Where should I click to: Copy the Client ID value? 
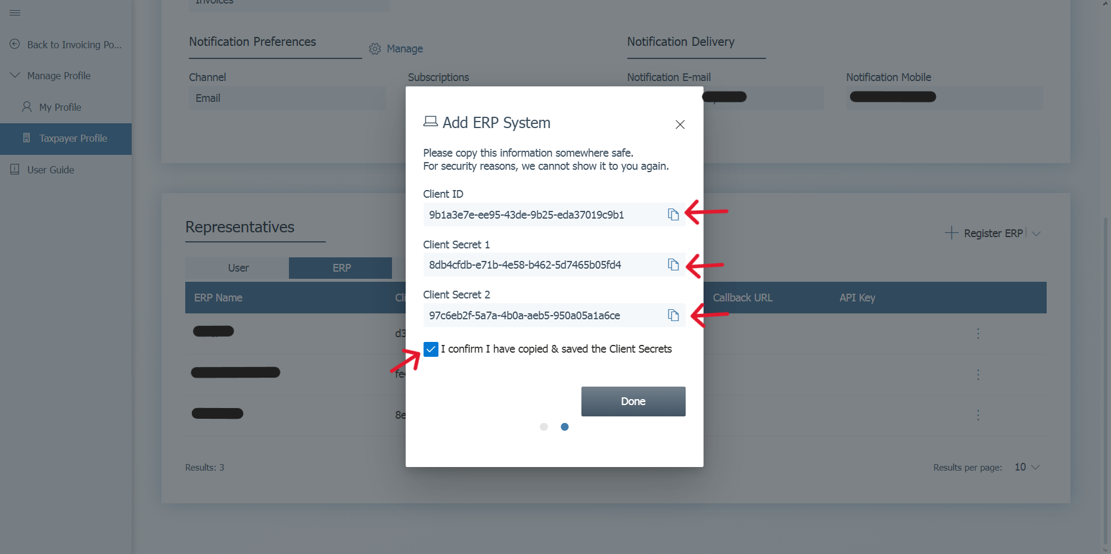[x=673, y=214]
